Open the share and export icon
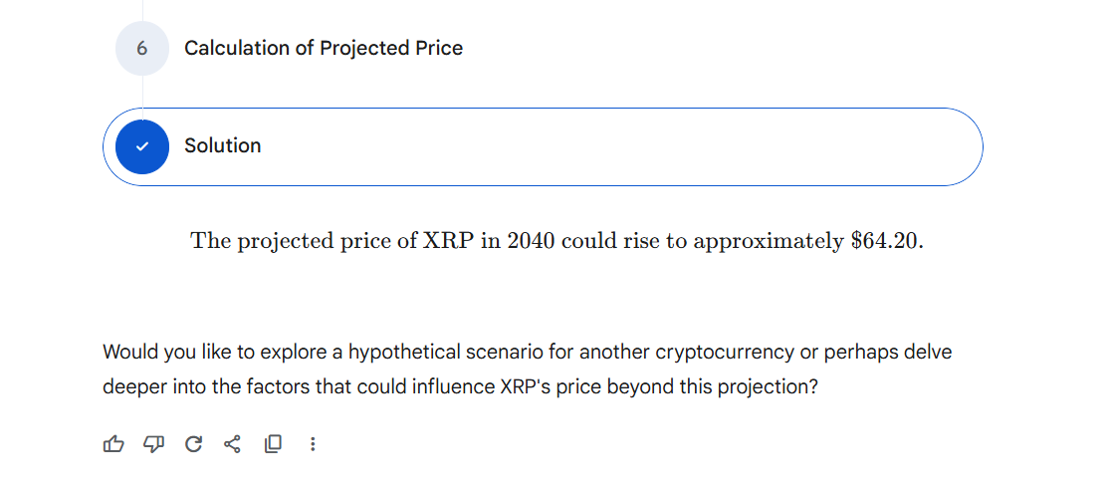This screenshot has height=492, width=1108. [233, 444]
